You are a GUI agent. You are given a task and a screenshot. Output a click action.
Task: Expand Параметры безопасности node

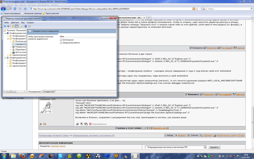click(x=11, y=50)
